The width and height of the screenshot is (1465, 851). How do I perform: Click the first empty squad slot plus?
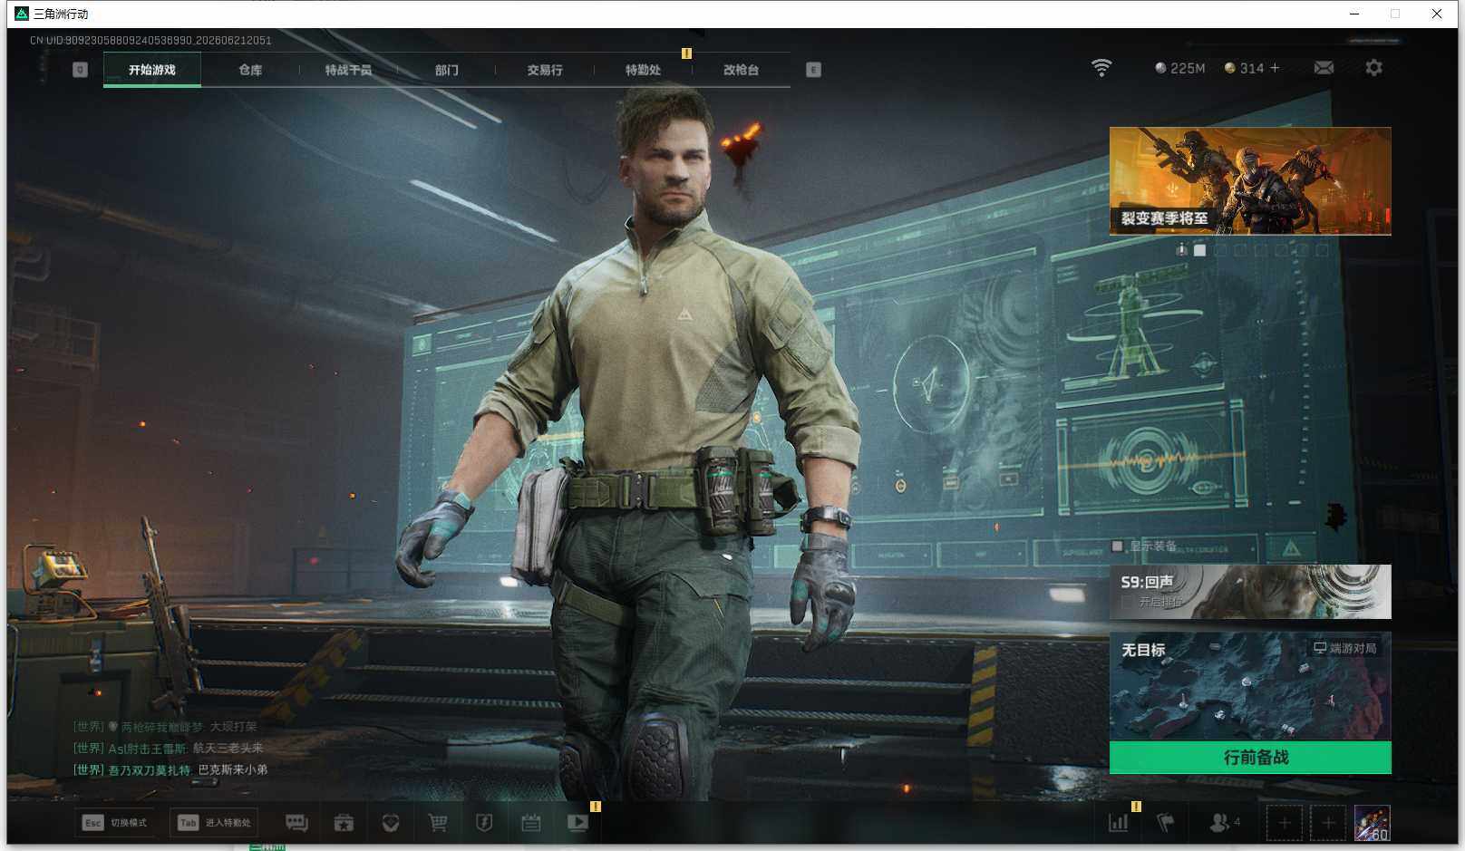pyautogui.click(x=1284, y=823)
